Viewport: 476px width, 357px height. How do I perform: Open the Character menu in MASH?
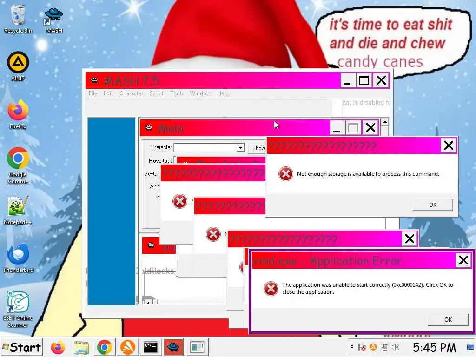[132, 93]
